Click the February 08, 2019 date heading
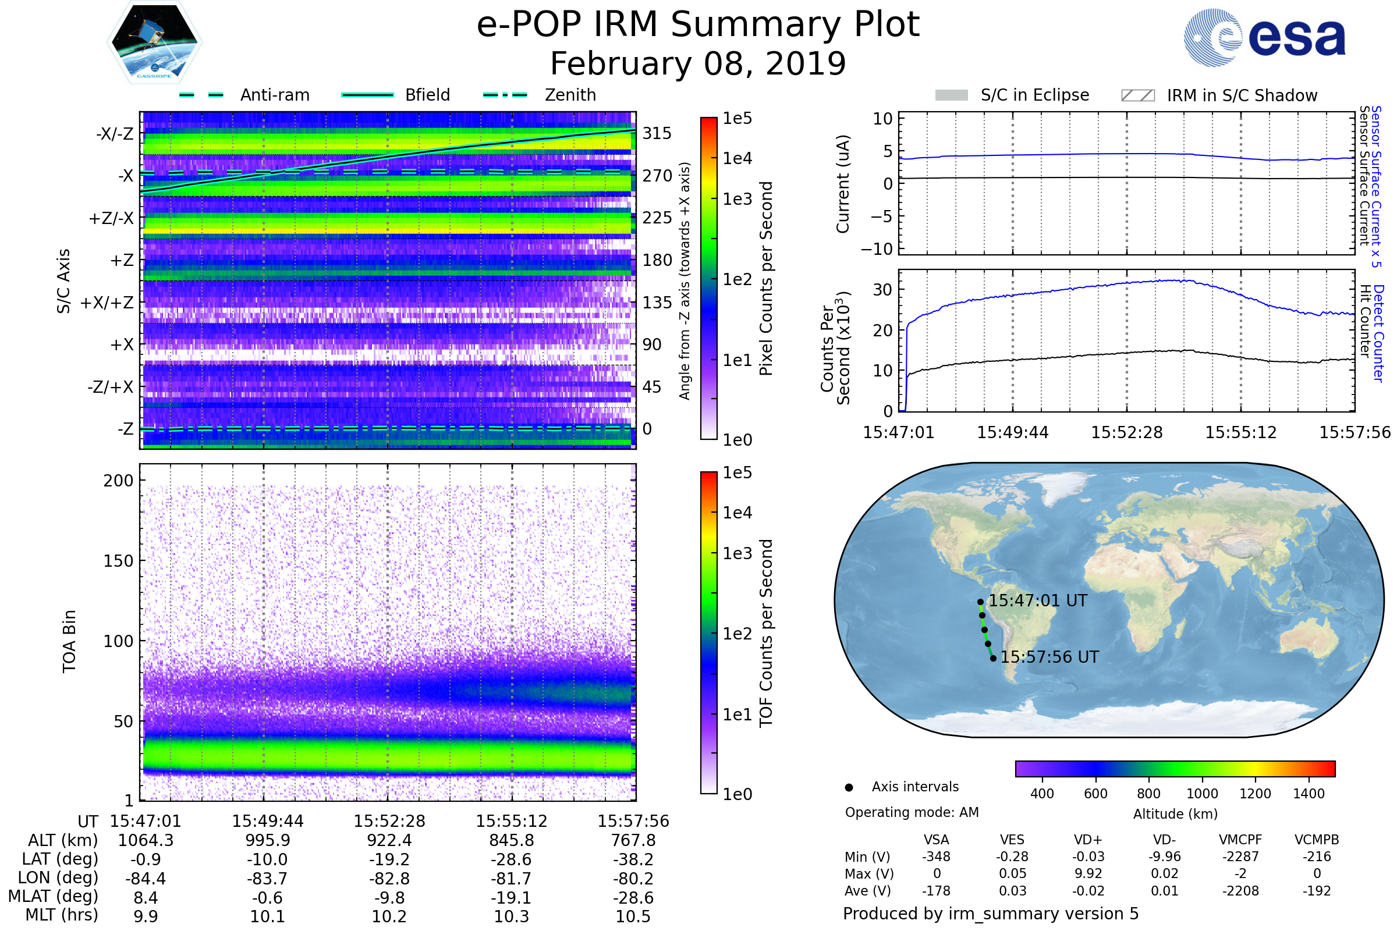This screenshot has height=931, width=1397. (x=698, y=63)
